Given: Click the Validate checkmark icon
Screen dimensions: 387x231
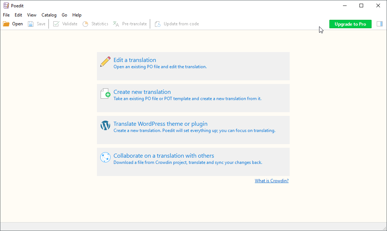Looking at the screenshot, I should (56, 24).
